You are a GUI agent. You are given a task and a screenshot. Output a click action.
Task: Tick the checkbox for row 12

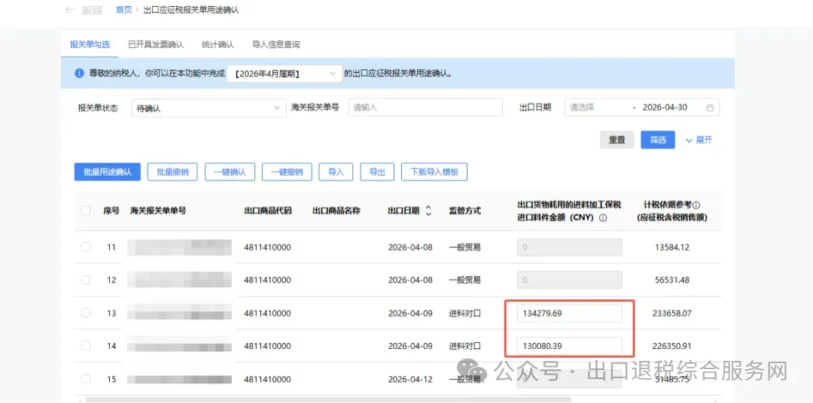coord(86,280)
